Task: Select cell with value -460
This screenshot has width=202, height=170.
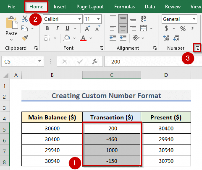Action: click(112, 139)
